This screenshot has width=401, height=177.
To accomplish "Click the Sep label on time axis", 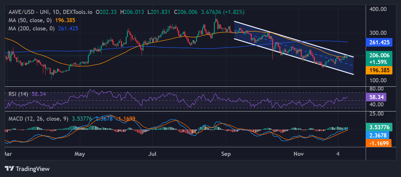I will tap(226, 154).
